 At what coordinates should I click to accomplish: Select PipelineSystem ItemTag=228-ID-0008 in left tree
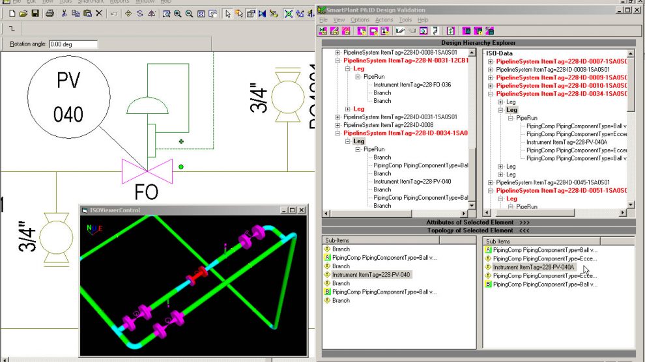coord(388,125)
